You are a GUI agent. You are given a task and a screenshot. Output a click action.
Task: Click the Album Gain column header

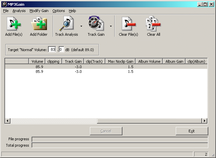[174, 61]
